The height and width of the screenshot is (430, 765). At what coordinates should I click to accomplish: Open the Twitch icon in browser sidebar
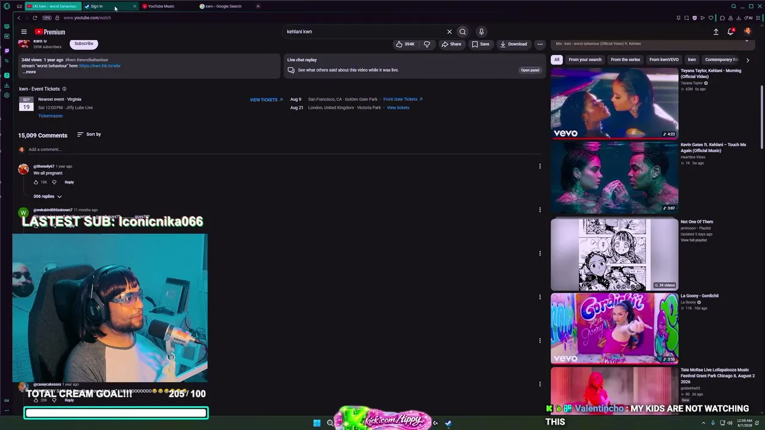pyautogui.click(x=7, y=51)
